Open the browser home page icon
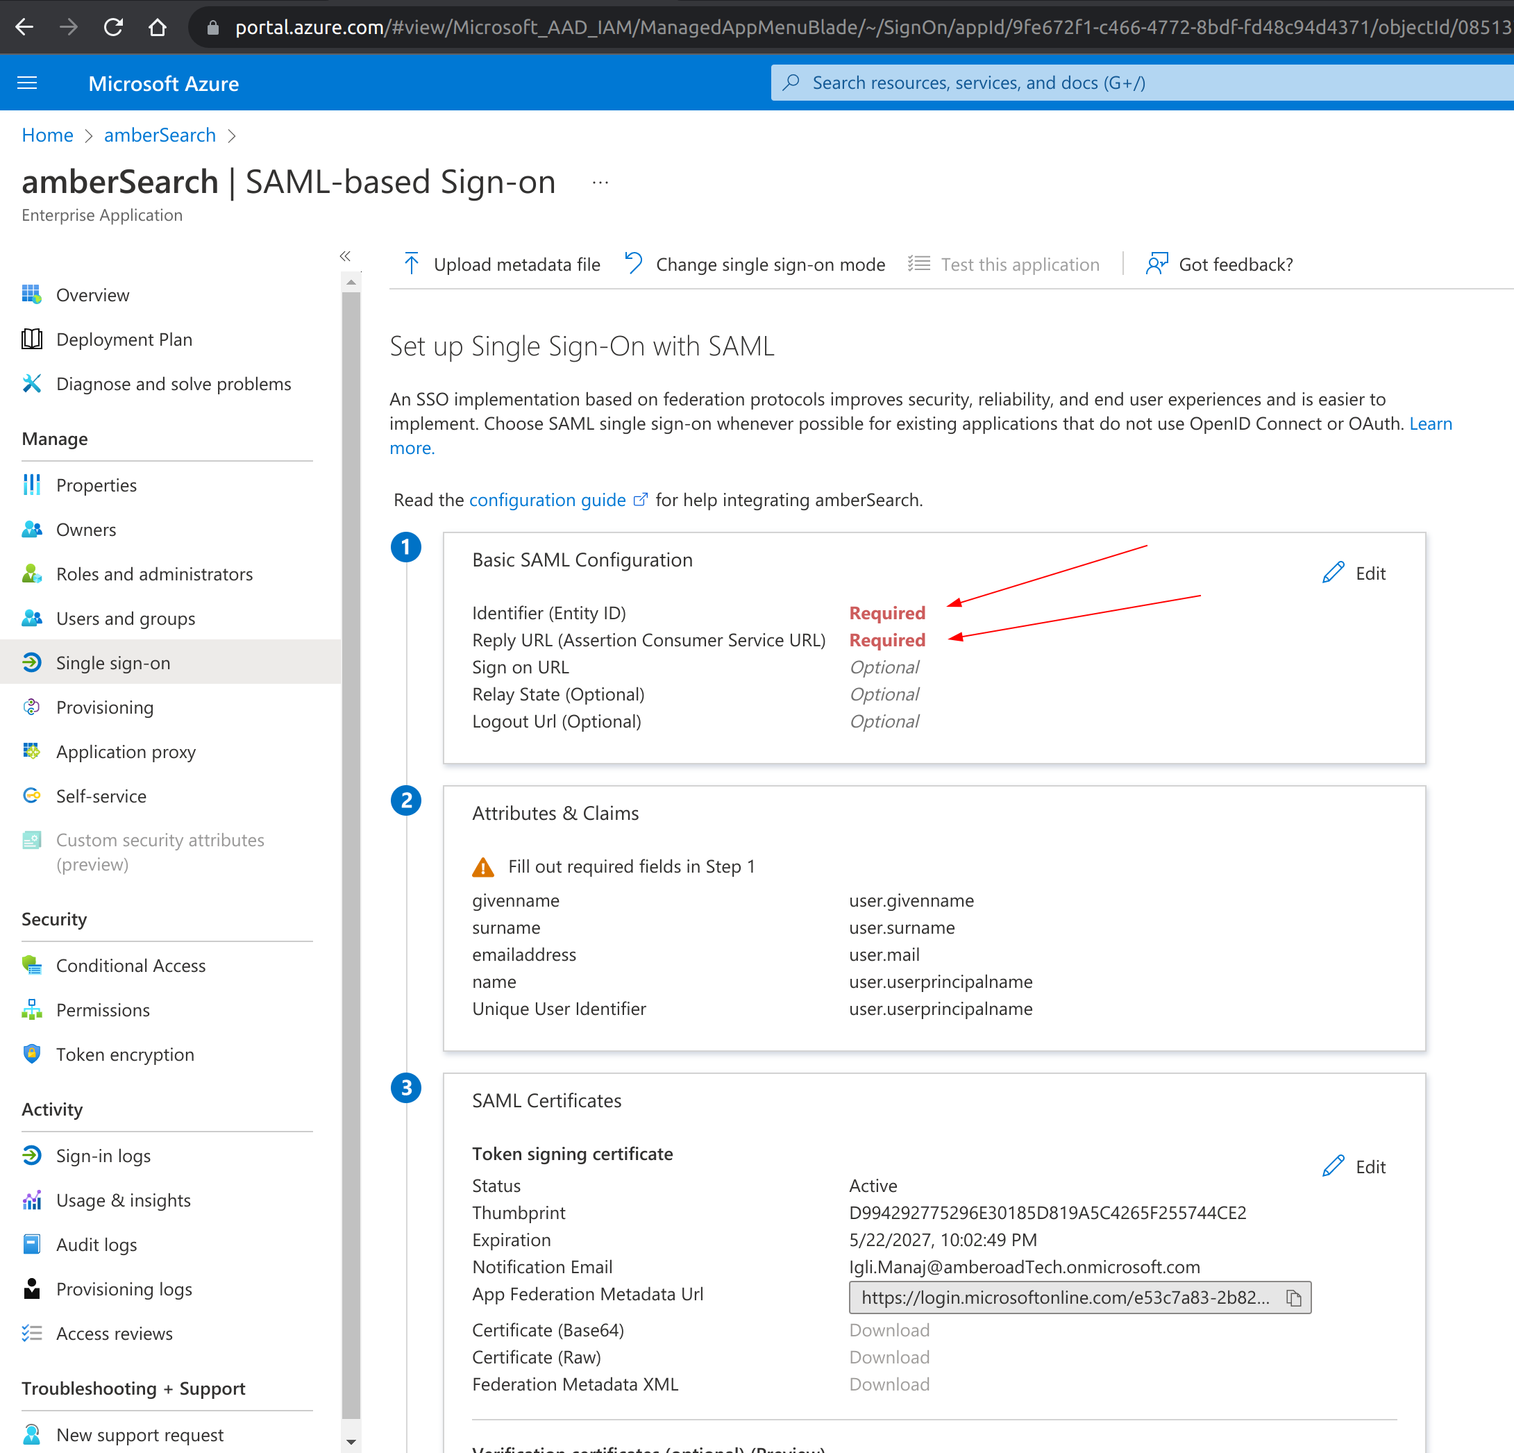The width and height of the screenshot is (1514, 1453). (x=158, y=28)
